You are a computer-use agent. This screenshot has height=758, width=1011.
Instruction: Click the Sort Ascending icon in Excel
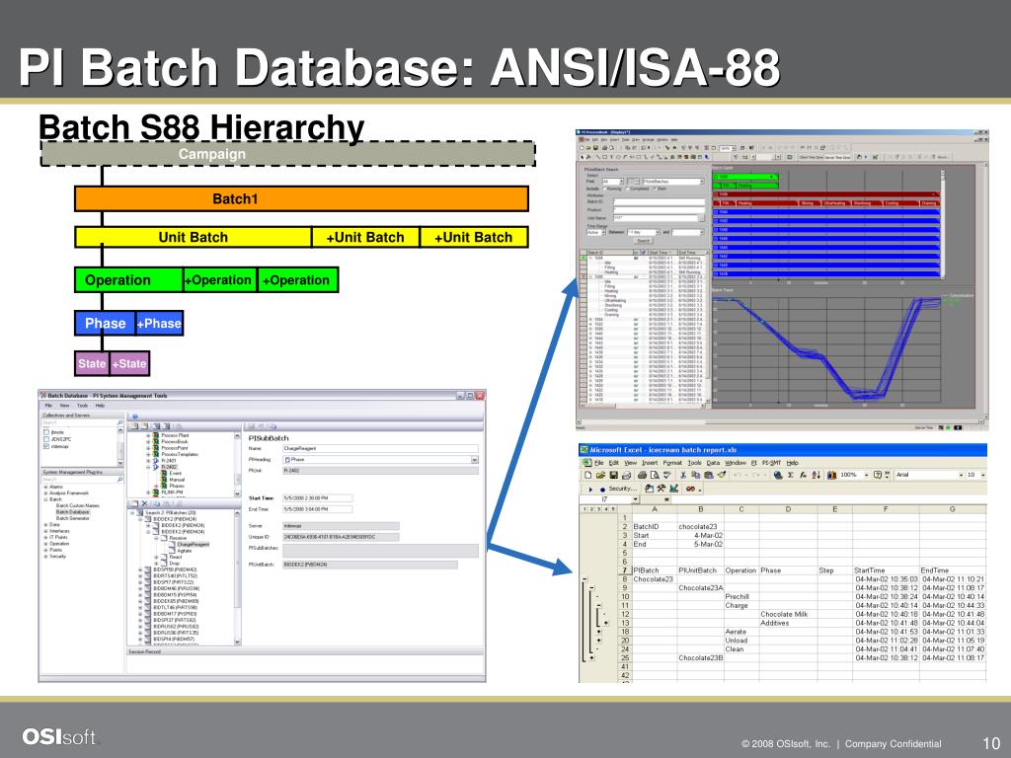coord(817,475)
